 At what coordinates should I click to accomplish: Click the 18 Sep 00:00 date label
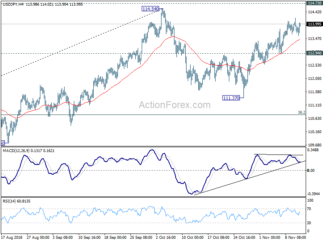tap(115, 237)
